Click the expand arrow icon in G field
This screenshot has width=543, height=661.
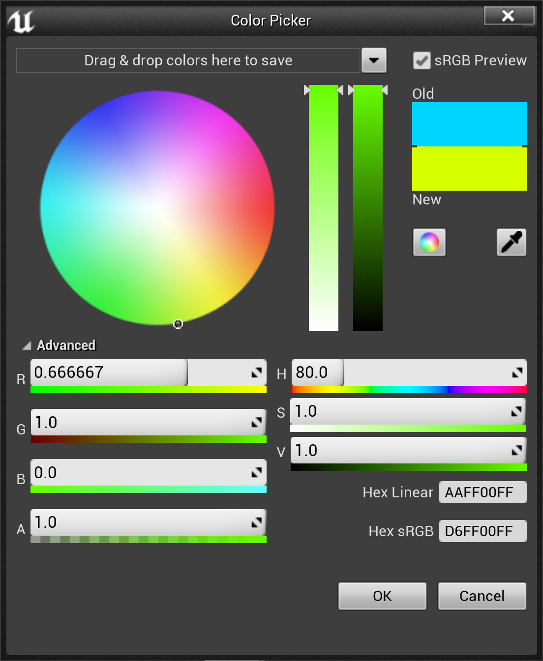[256, 422]
